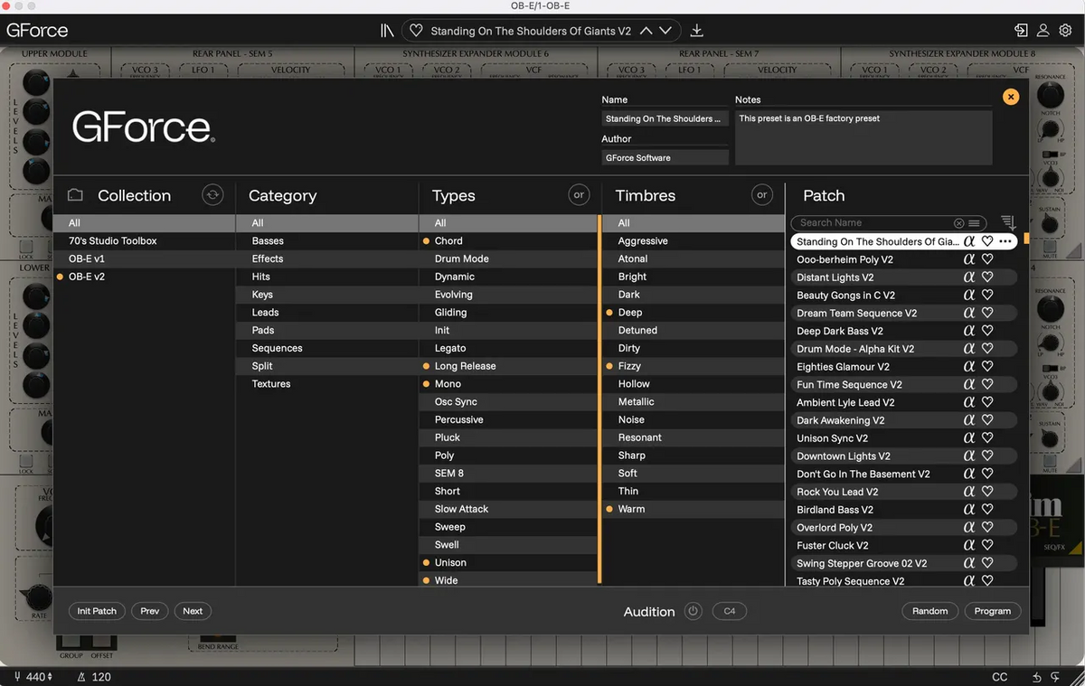Select the Pads category
Image resolution: width=1085 pixels, height=686 pixels.
click(x=327, y=331)
